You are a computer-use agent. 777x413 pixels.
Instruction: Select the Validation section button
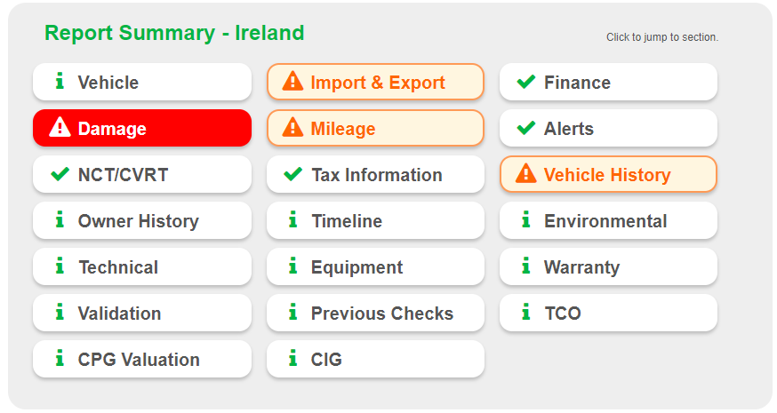click(x=142, y=313)
